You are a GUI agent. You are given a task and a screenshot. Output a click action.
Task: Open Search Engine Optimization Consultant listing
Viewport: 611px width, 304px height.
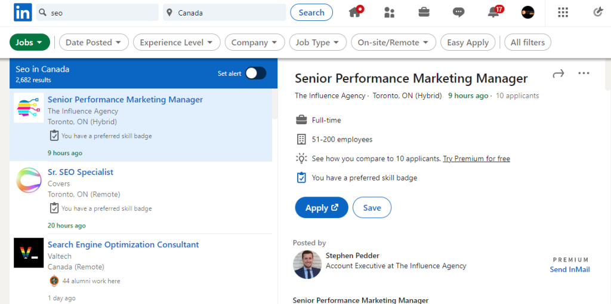[x=123, y=245]
